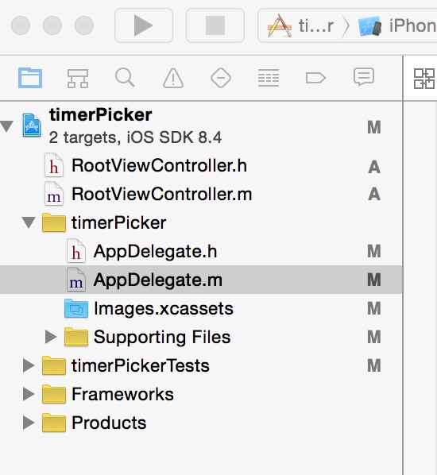Click the M status of Images.xcassets

coord(374,308)
